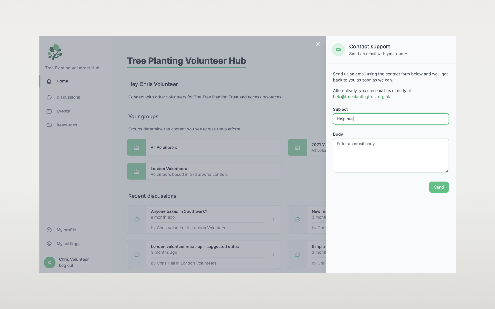495x309 pixels.
Task: Click into the email Body textarea
Action: click(x=391, y=155)
